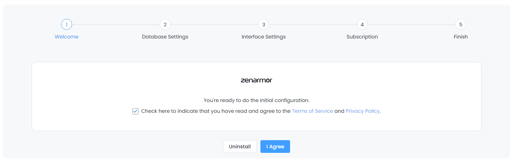Viewport: 514px width, 162px height.
Task: Select the Finish step label
Action: pos(461,37)
